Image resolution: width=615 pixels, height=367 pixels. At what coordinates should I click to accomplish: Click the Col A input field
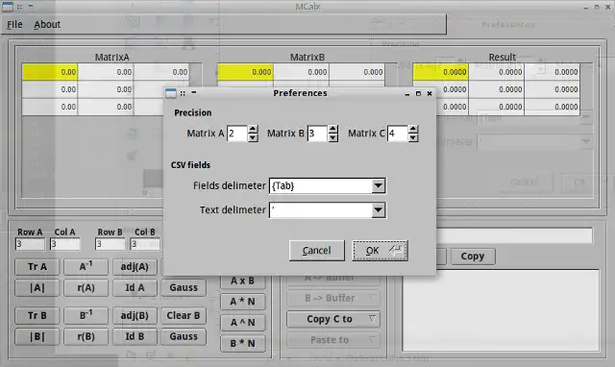click(65, 244)
